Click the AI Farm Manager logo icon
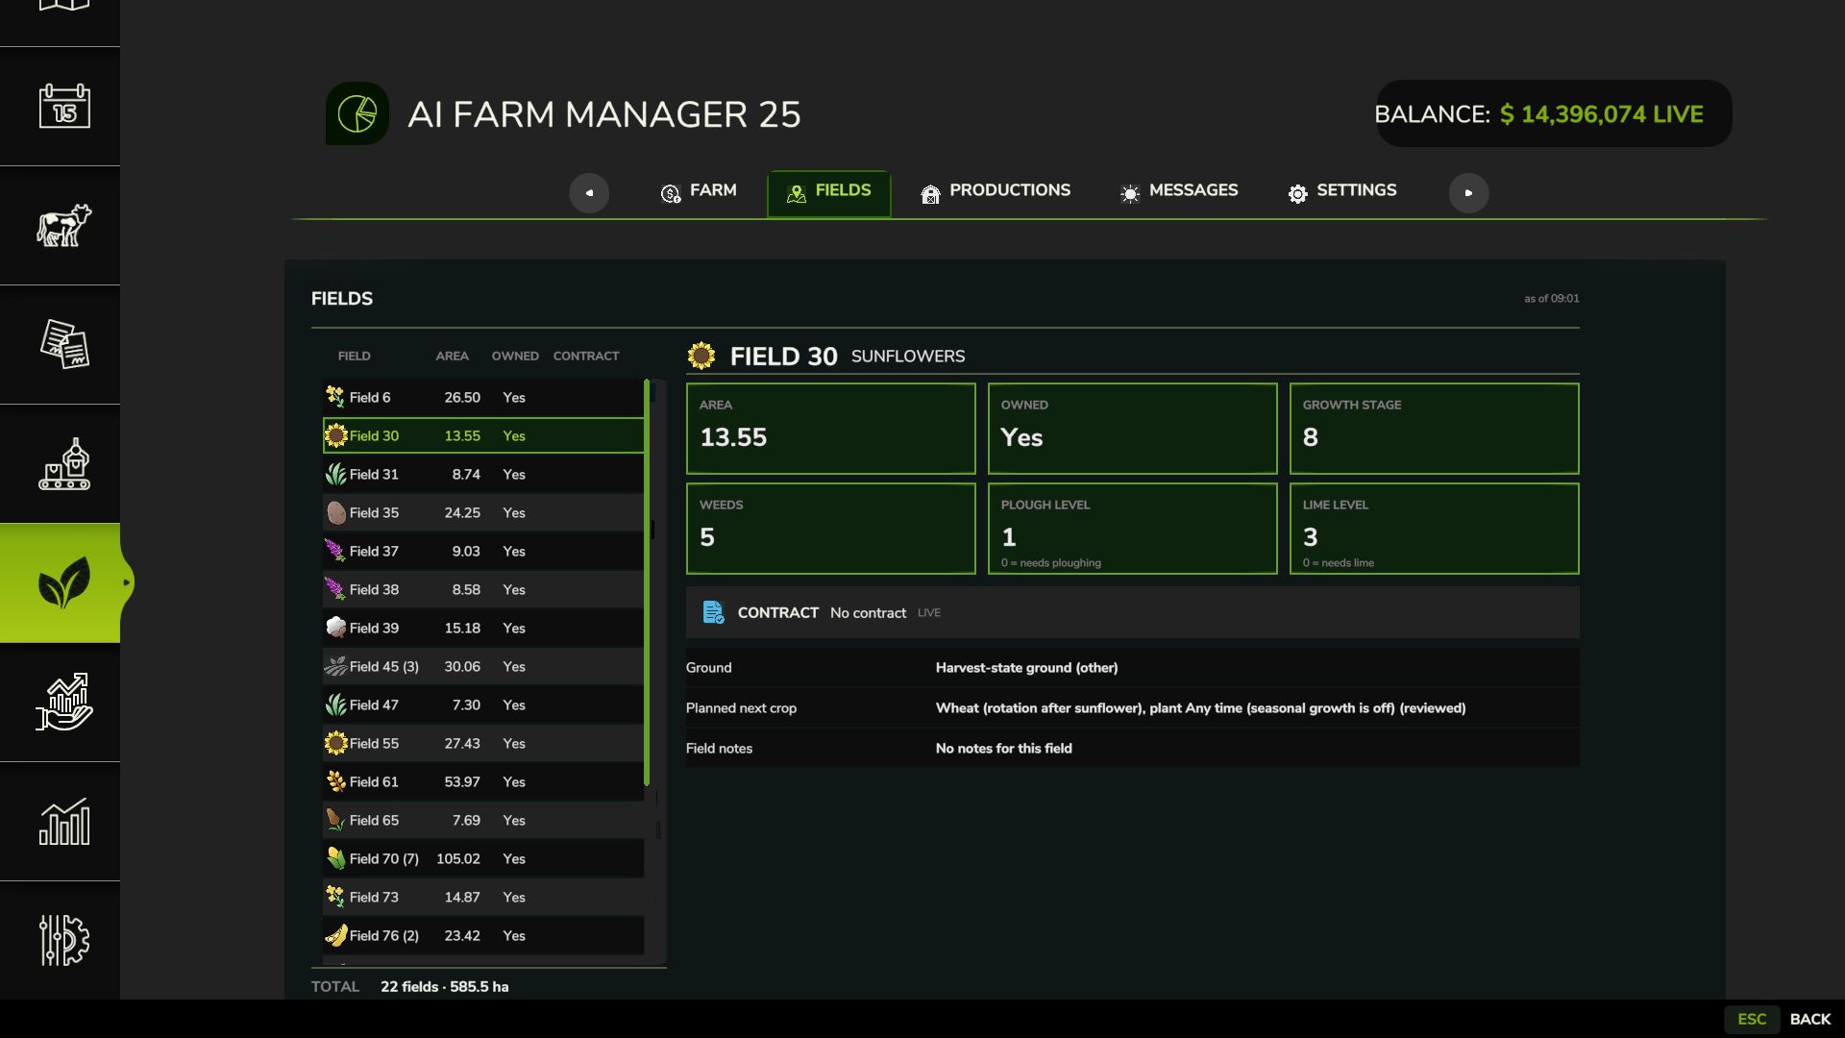Viewport: 1845px width, 1038px height. (357, 113)
